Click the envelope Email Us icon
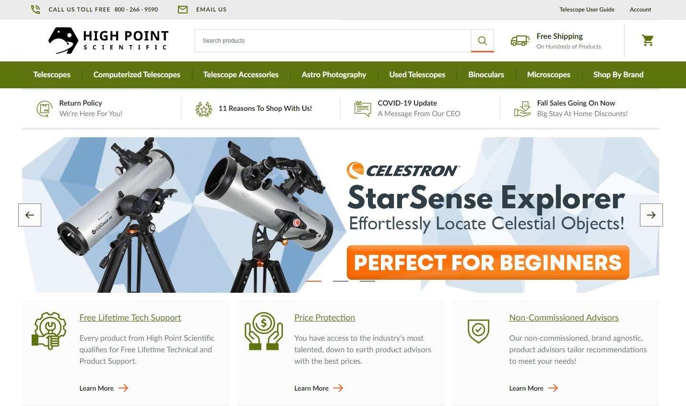Image resolution: width=686 pixels, height=406 pixels. (x=183, y=10)
